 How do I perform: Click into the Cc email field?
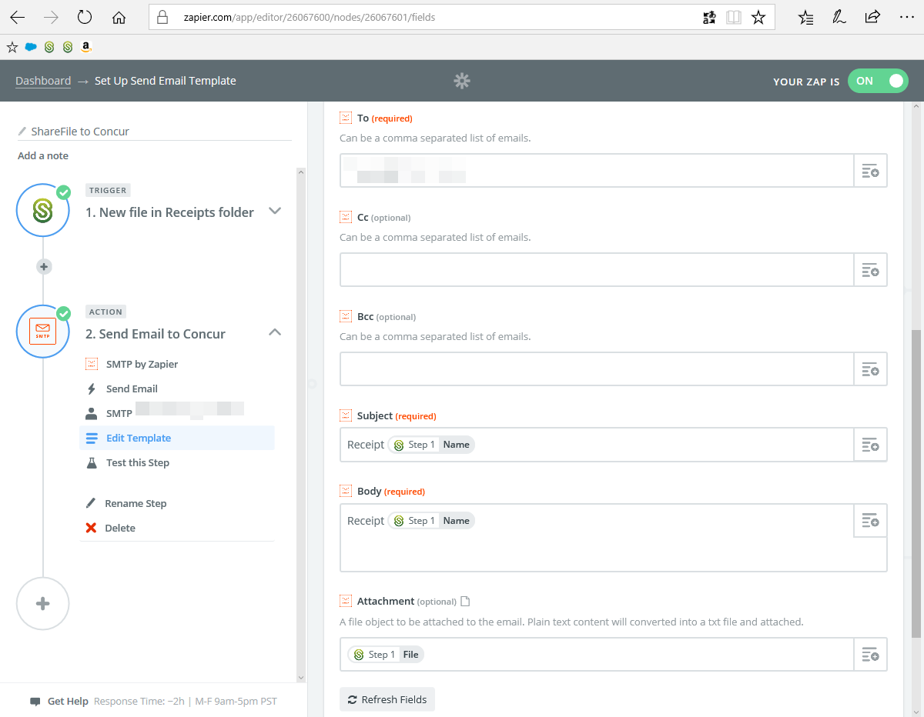[x=597, y=270]
